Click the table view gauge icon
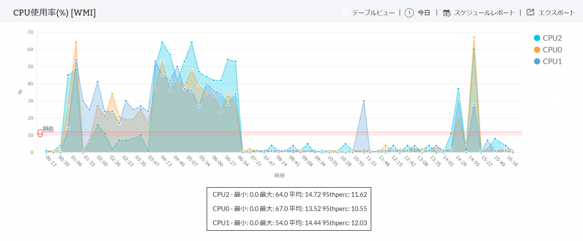The height and width of the screenshot is (241, 583). pos(346,13)
